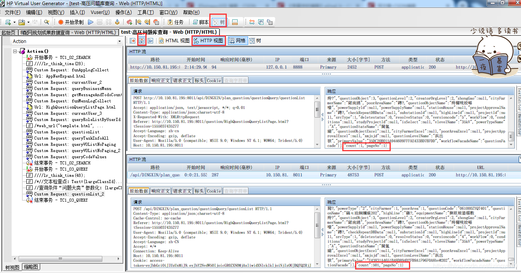Click the recording and replay snapshot icon
This screenshot has height=273, width=521.
142,40
